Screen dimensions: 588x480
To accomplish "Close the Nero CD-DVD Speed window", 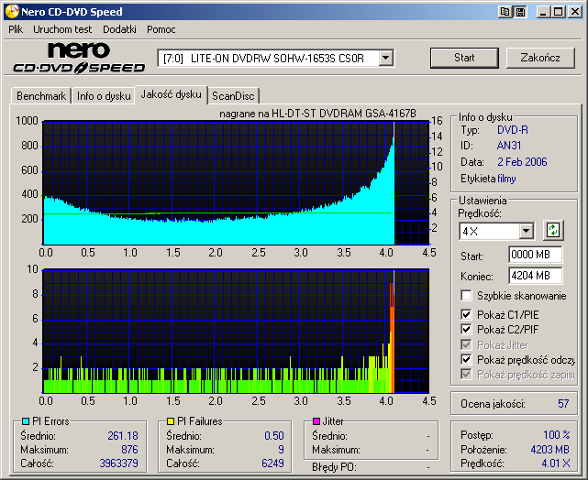I will coord(574,12).
